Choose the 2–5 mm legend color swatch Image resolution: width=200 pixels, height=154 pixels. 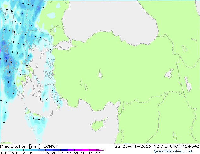click(27, 150)
